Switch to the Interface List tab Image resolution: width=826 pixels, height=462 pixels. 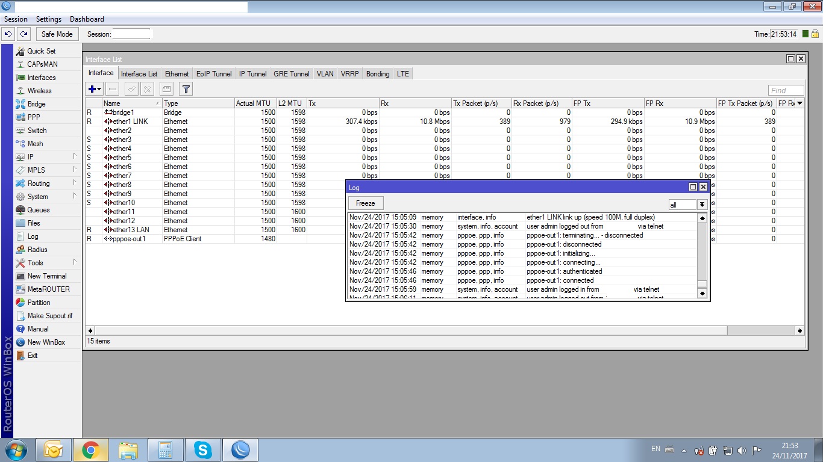pos(139,74)
